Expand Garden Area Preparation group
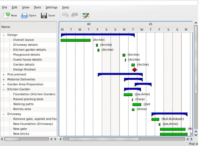 [x=4, y=84]
